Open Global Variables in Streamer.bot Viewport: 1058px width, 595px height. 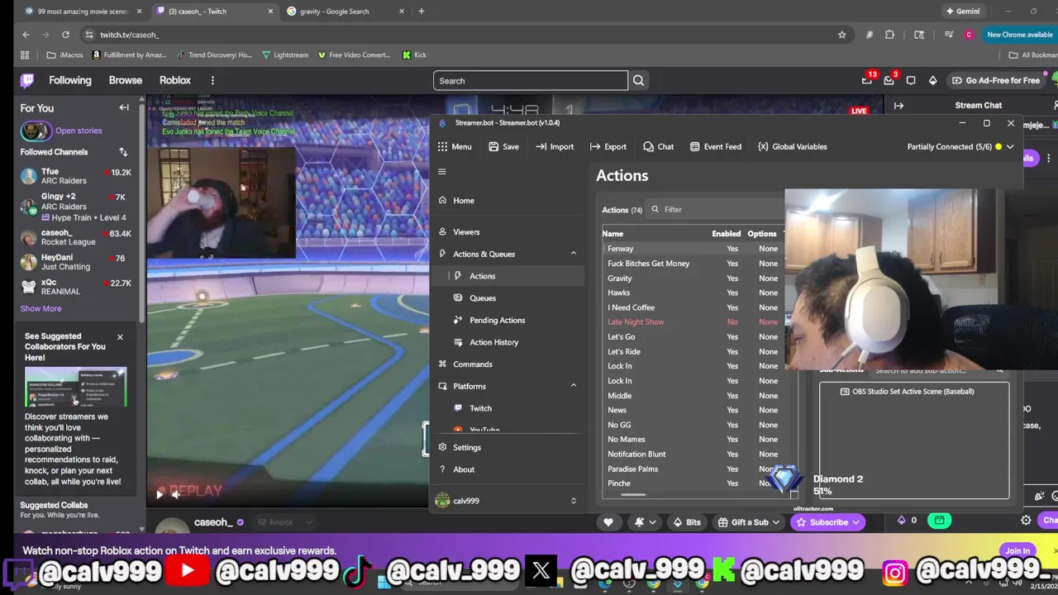(792, 146)
